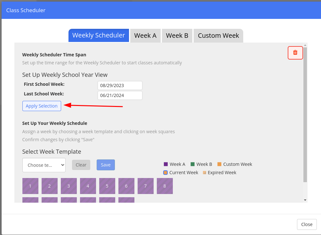This screenshot has width=321, height=235.
Task: Select week square 4
Action: pyautogui.click(x=88, y=186)
